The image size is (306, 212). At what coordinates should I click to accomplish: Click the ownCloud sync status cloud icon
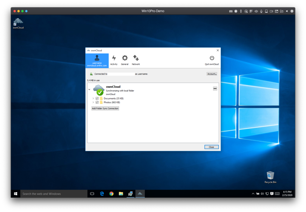(99, 90)
